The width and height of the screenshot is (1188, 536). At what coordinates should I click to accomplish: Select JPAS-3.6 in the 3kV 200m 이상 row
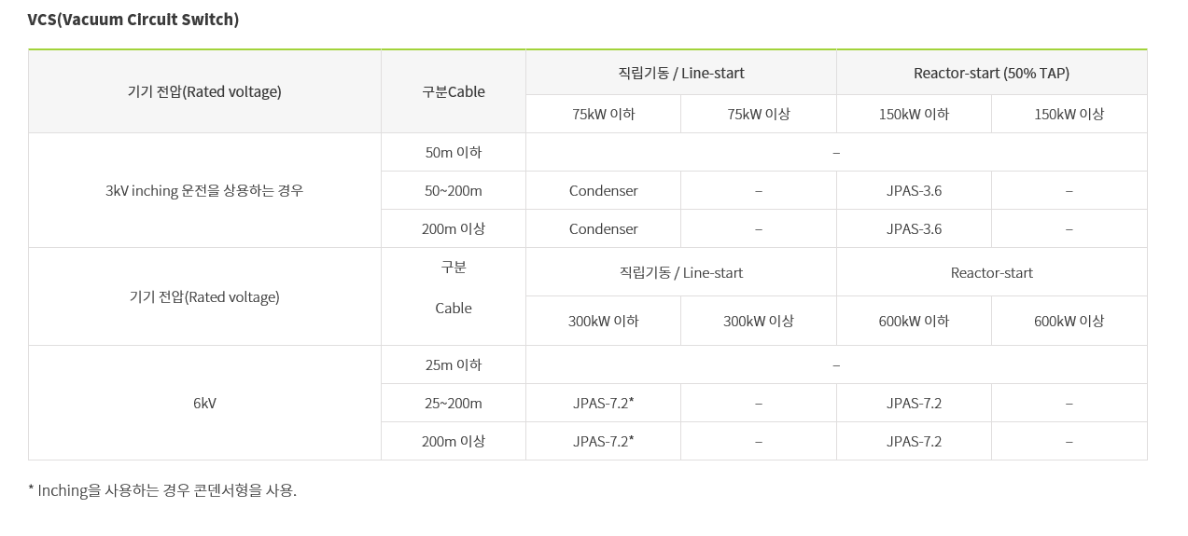914,228
